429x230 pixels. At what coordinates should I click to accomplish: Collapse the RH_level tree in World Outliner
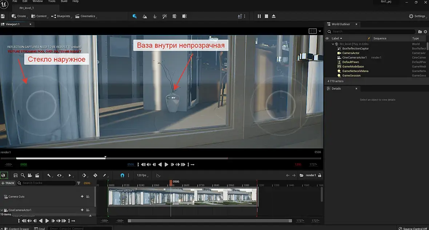333,44
